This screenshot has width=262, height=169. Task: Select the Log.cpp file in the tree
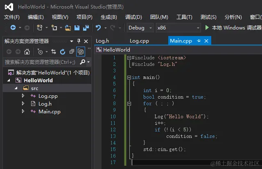(x=48, y=96)
